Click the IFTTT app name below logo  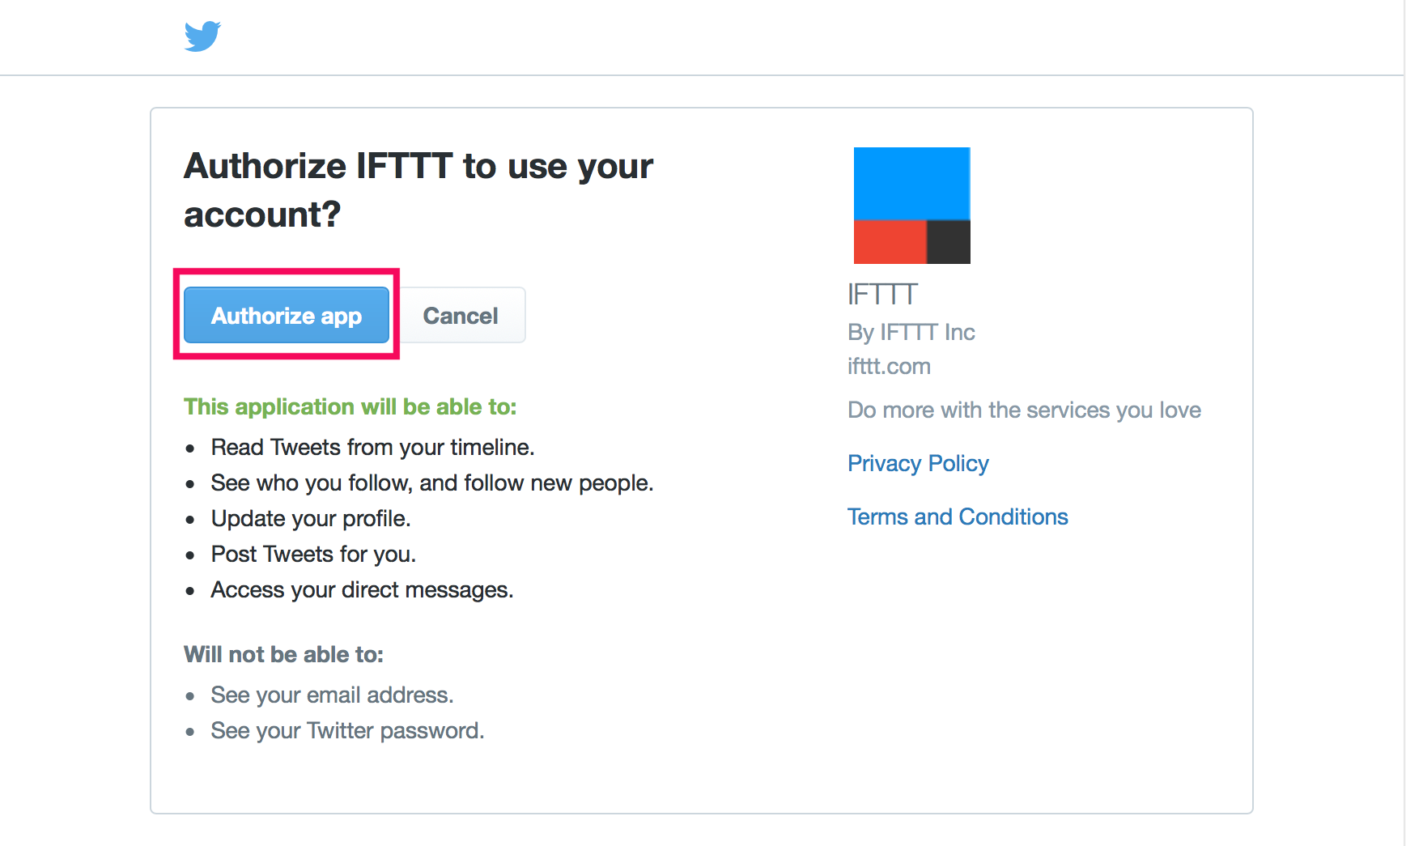[882, 294]
